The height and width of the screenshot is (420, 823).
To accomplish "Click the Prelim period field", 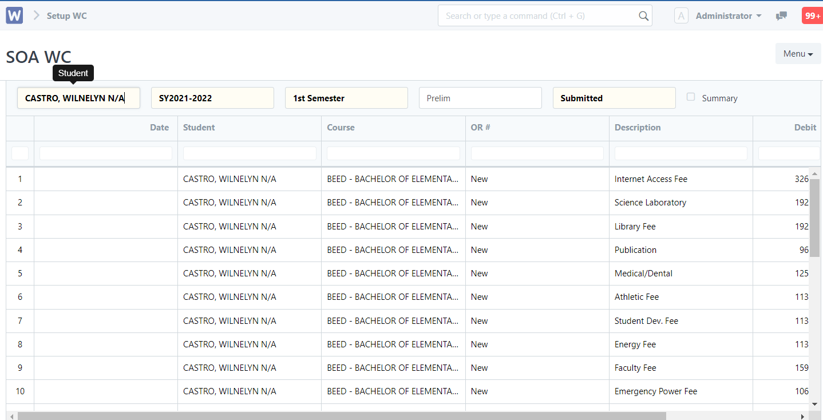I will (480, 98).
